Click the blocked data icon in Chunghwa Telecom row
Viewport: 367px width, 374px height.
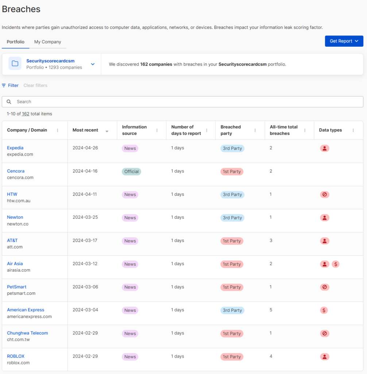tap(325, 333)
